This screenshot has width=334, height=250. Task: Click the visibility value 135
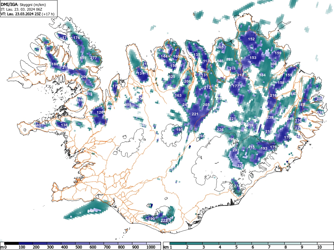coord(197,55)
